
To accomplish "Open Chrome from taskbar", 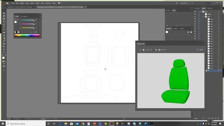I will pyautogui.click(x=83, y=124).
